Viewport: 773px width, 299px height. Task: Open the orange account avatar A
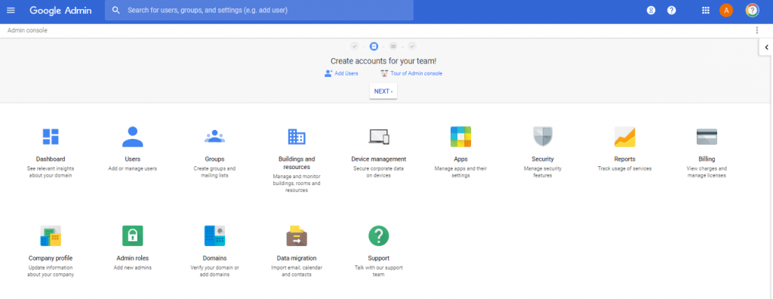726,11
